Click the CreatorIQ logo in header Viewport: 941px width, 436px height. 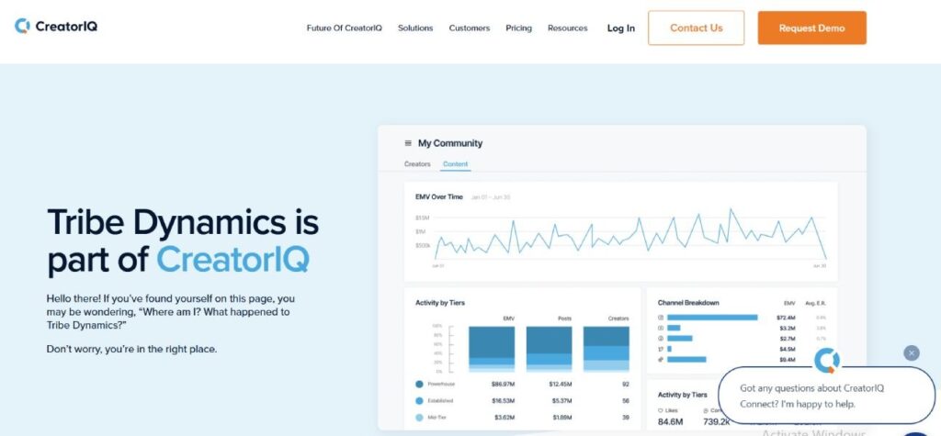[56, 26]
